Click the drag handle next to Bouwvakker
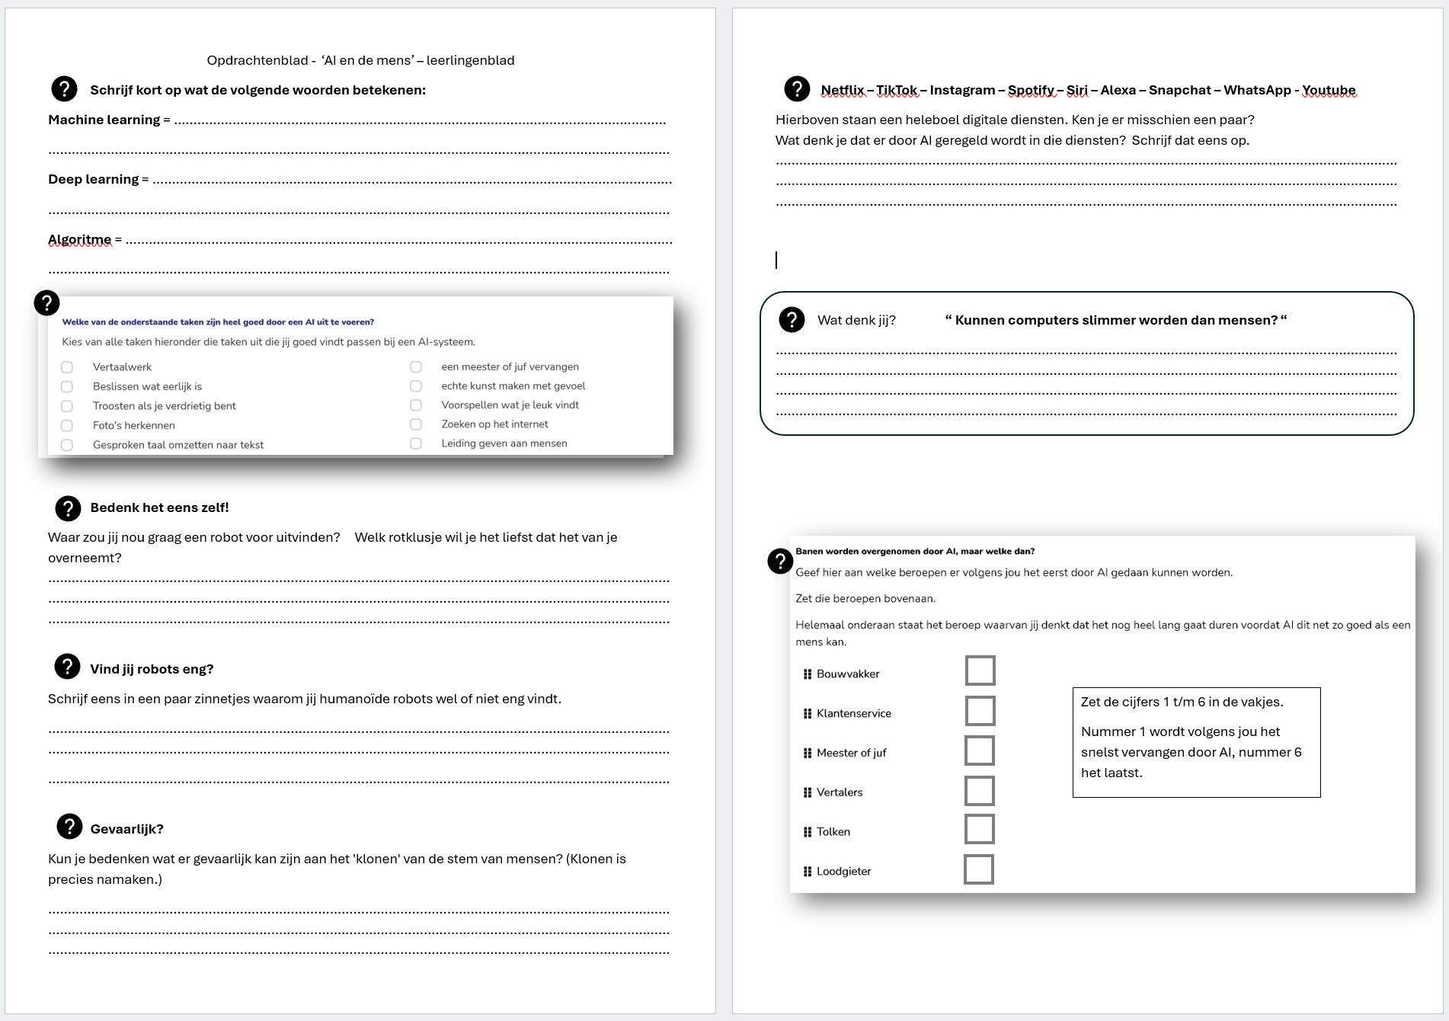 807,674
